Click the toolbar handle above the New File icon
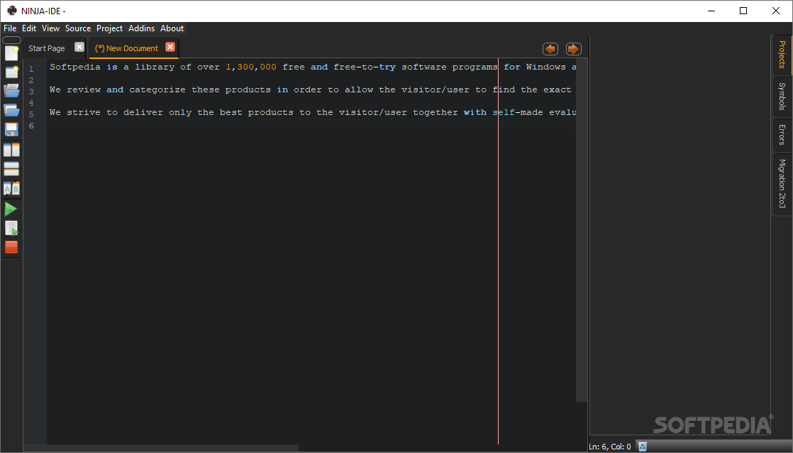793x453 pixels. [11, 40]
